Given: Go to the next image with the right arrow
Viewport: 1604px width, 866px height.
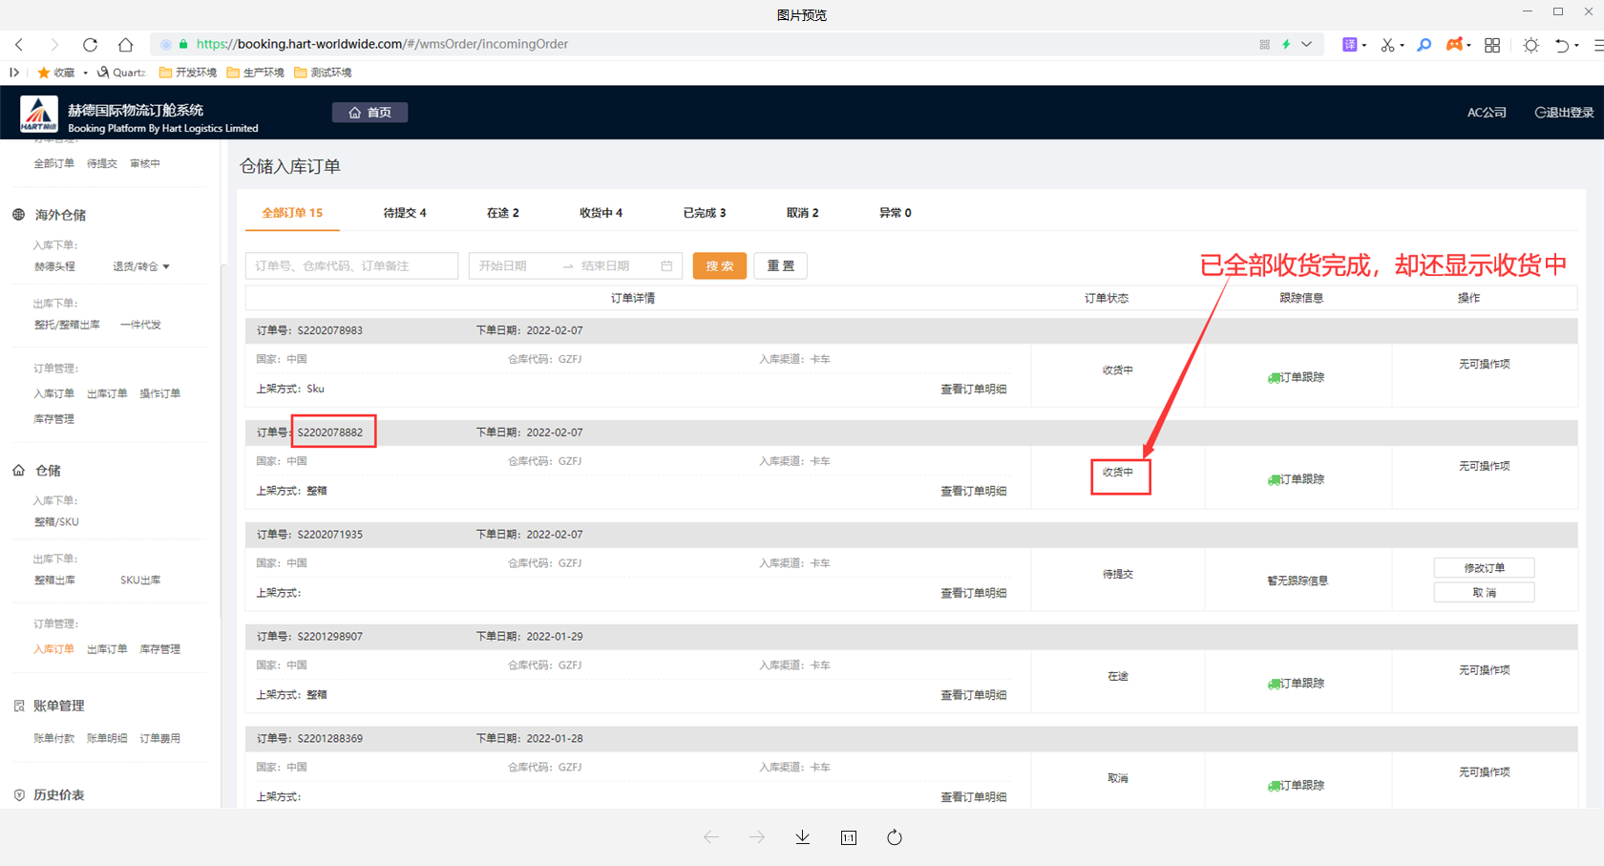Looking at the screenshot, I should click(x=756, y=837).
